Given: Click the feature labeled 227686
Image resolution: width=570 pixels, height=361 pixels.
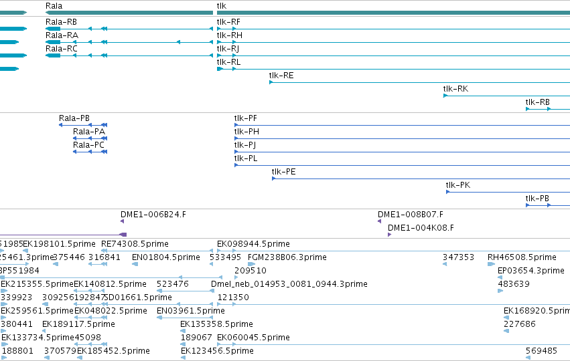Looking at the screenshot, I should pyautogui.click(x=506, y=331).
